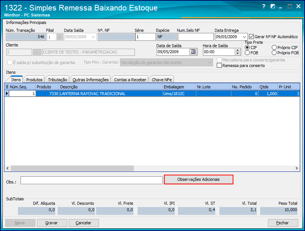Screen dimensions: 305x231
Task: Open the Tributação tab
Action: pyautogui.click(x=58, y=80)
